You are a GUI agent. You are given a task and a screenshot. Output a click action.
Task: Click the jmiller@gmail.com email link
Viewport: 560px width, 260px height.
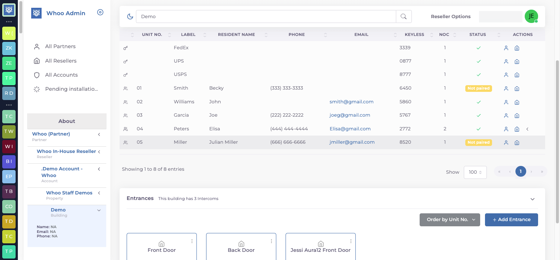click(352, 142)
